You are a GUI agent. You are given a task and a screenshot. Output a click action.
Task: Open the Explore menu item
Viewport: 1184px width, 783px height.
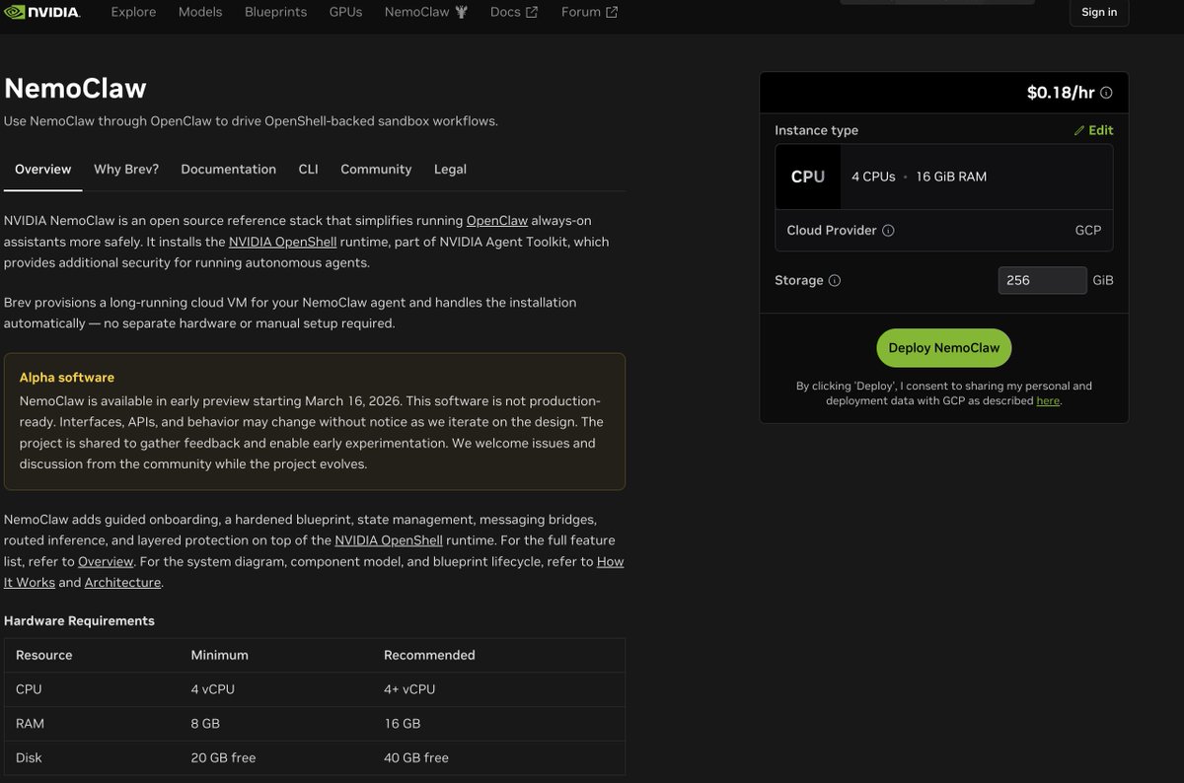point(133,12)
